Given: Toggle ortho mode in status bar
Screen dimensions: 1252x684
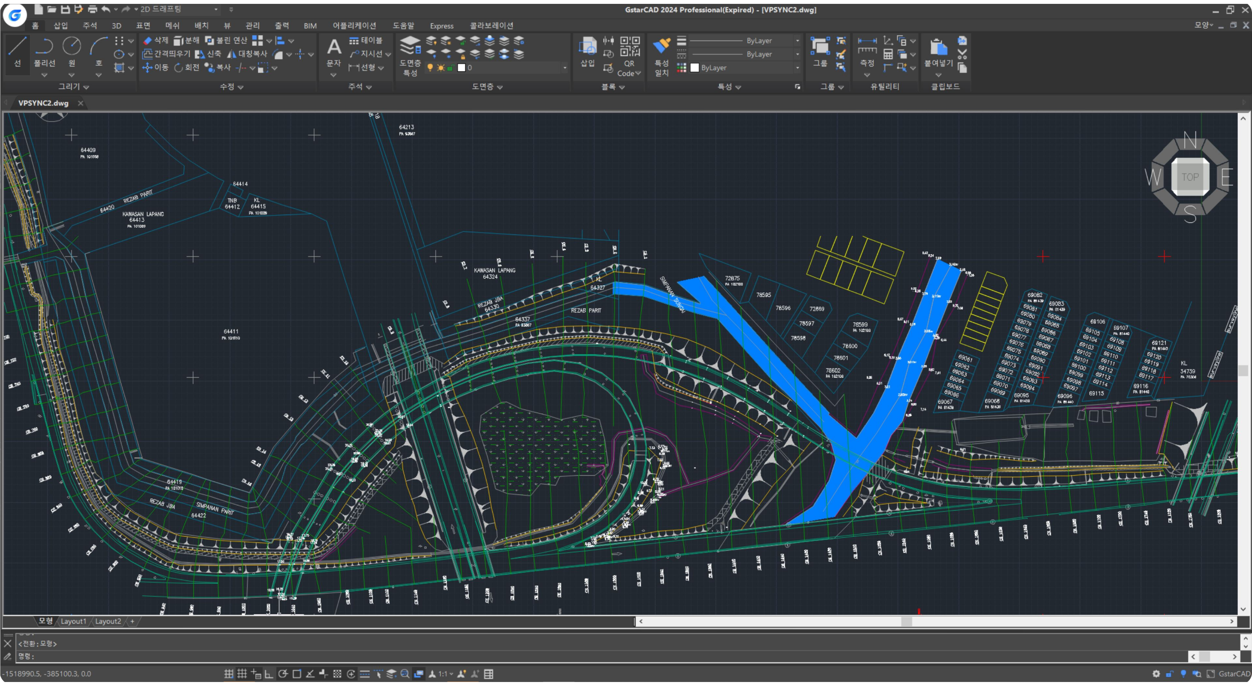Looking at the screenshot, I should coord(269,674).
